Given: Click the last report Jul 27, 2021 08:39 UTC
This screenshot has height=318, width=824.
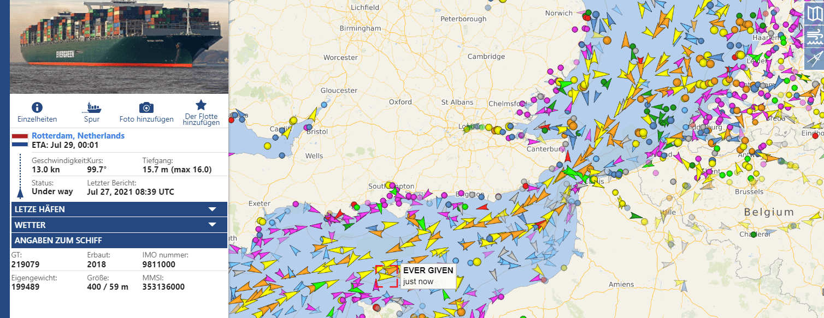Looking at the screenshot, I should 131,191.
